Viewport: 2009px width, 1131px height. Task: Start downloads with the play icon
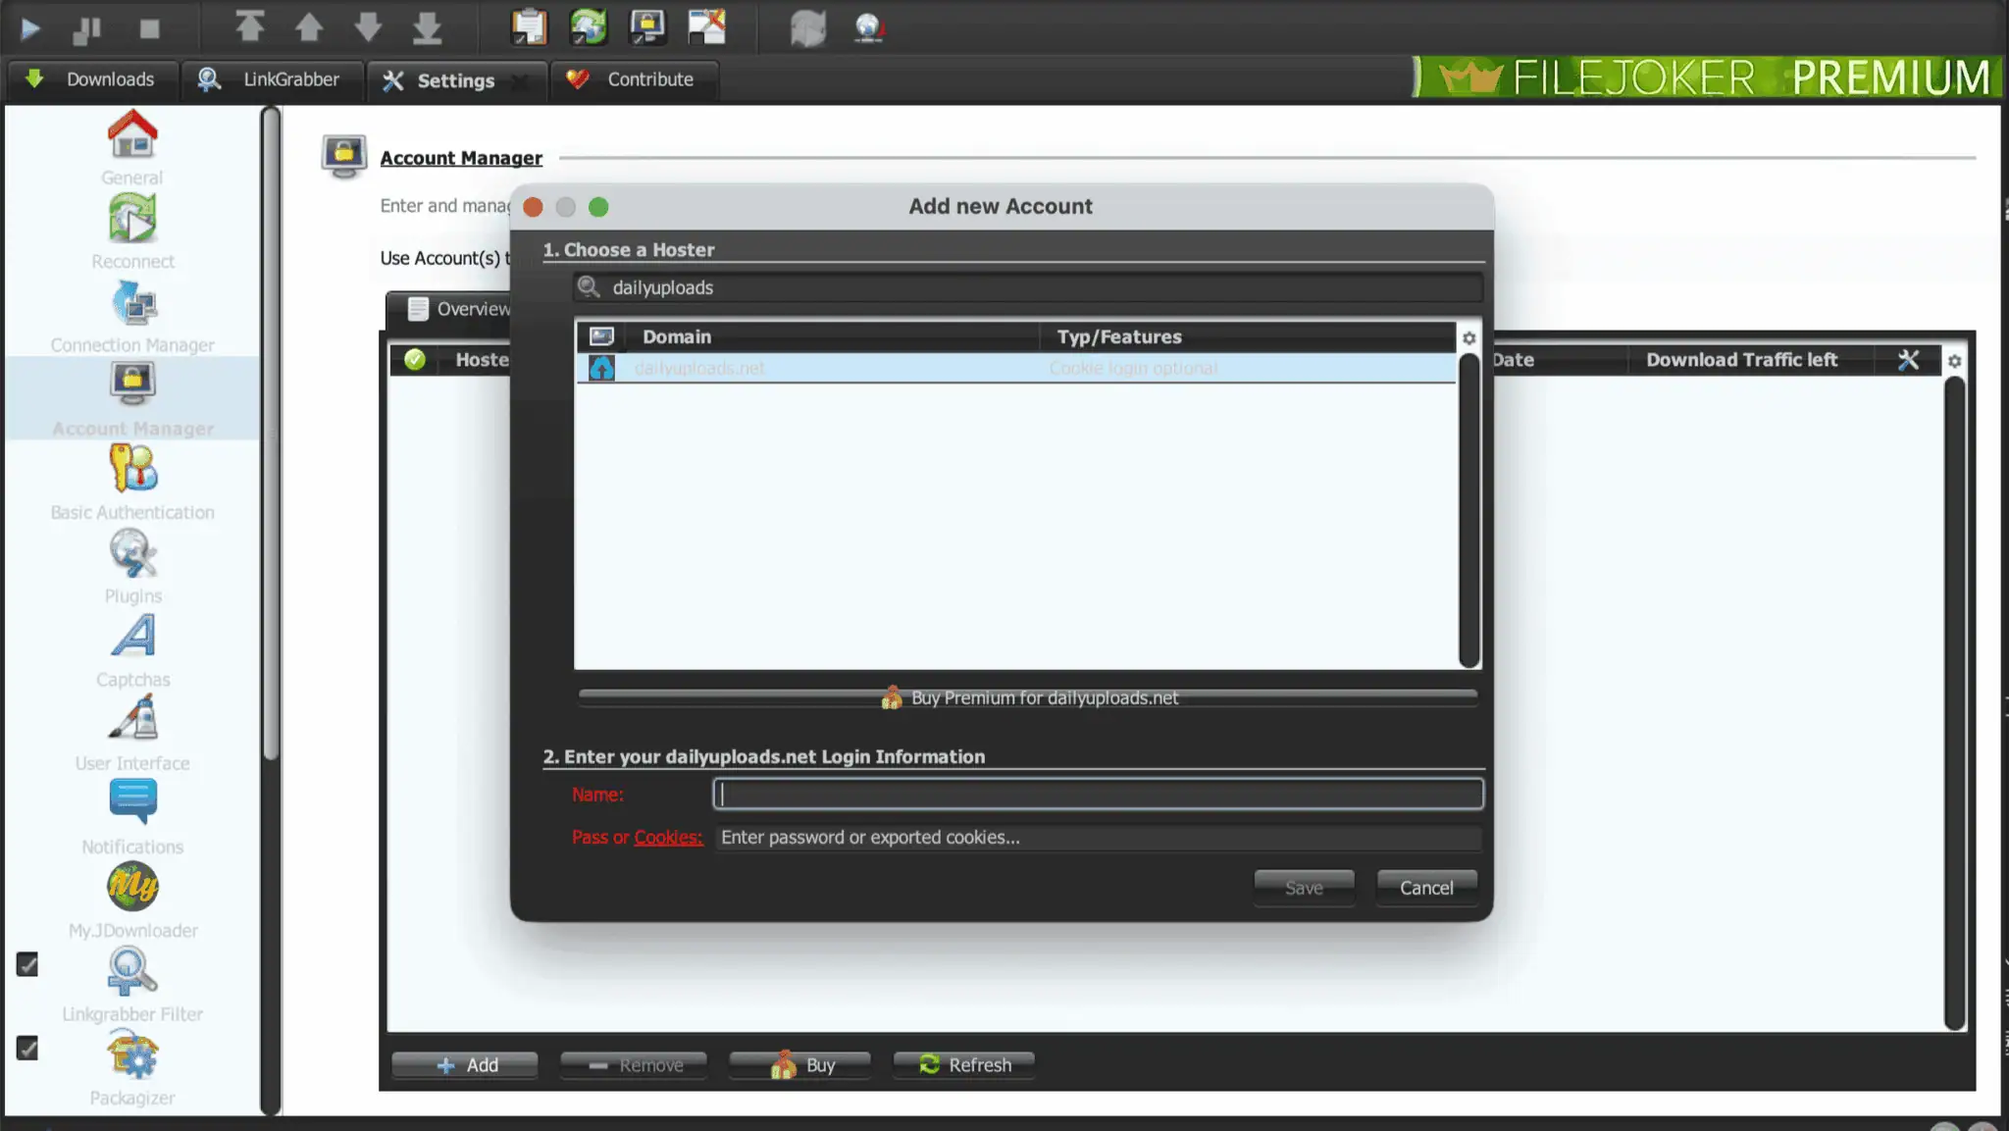point(30,28)
